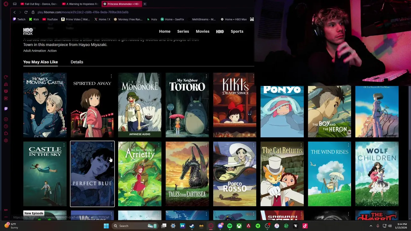Screen dimensions: 411x231
Task: Open Discord from the taskbar
Action: tap(220, 226)
